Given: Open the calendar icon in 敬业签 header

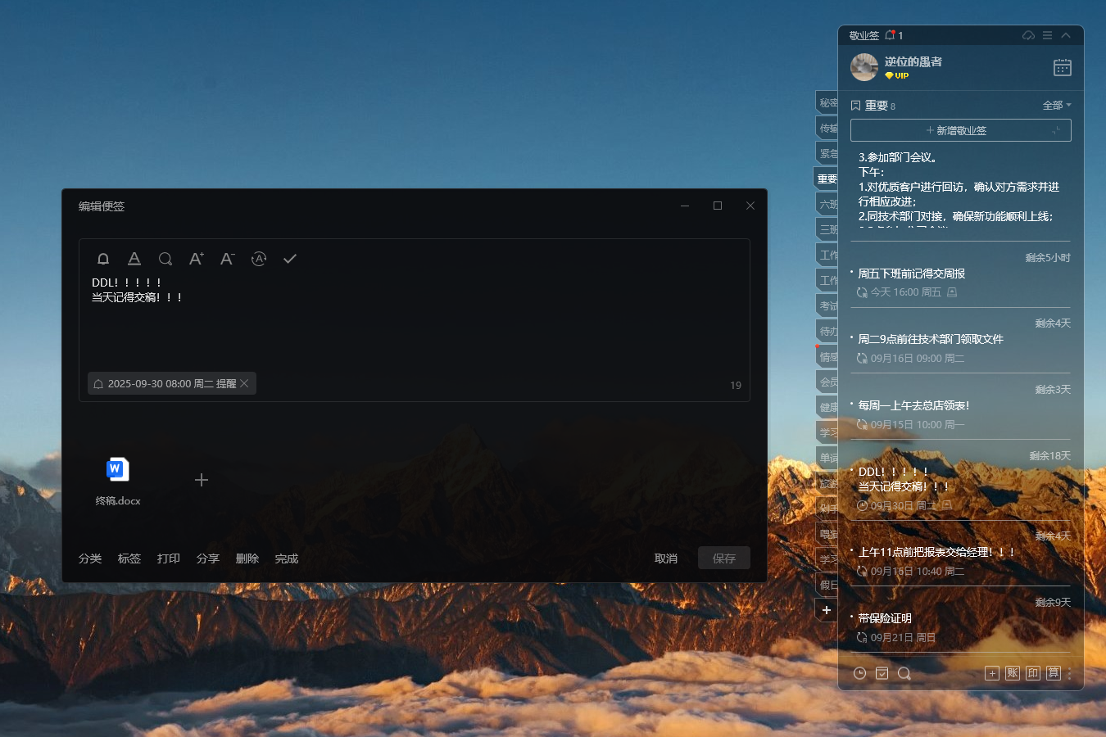Looking at the screenshot, I should (1063, 67).
